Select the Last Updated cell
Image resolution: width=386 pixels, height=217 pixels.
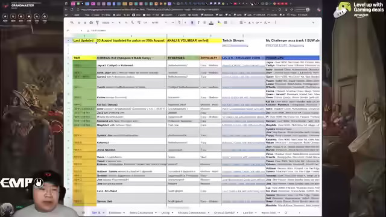84,40
